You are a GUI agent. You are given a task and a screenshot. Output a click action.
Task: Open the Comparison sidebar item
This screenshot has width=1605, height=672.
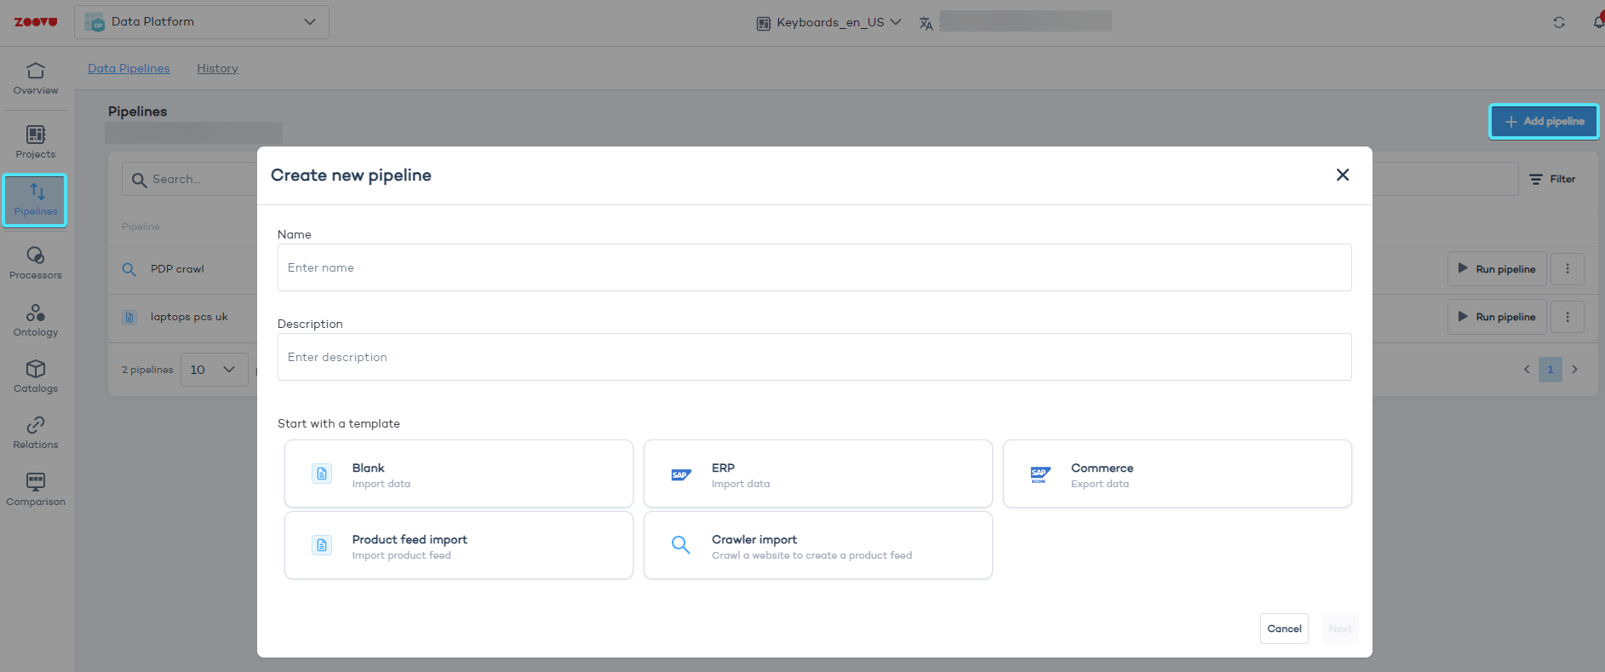[x=36, y=490]
